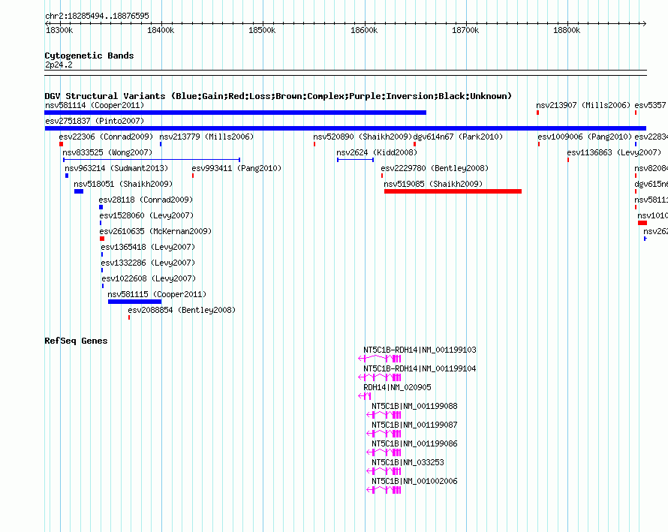Click the blue span glyph under nsv2624

coord(355,160)
